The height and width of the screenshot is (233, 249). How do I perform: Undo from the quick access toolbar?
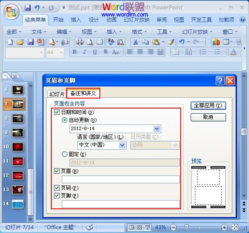coord(37,8)
